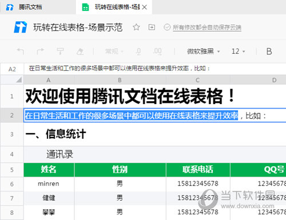The height and width of the screenshot is (220, 286).
Task: Click the green spreadsheet icon in the tab
Action: [85, 7]
